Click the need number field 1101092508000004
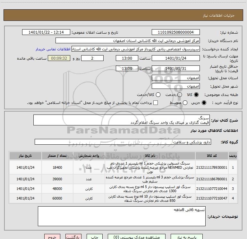The height and width of the screenshot is (239, 247). click(x=176, y=32)
